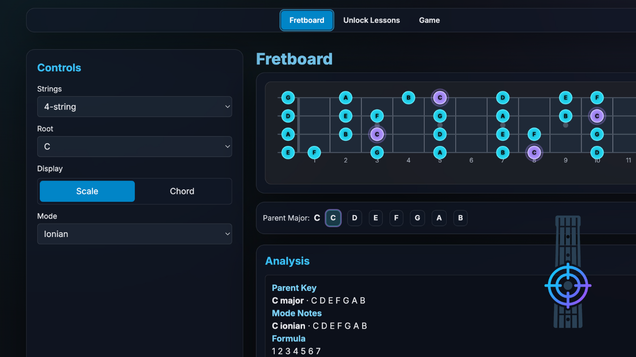Screen dimensions: 636x357
Task: Click highlighted C root at fret 3
Action: (377, 134)
